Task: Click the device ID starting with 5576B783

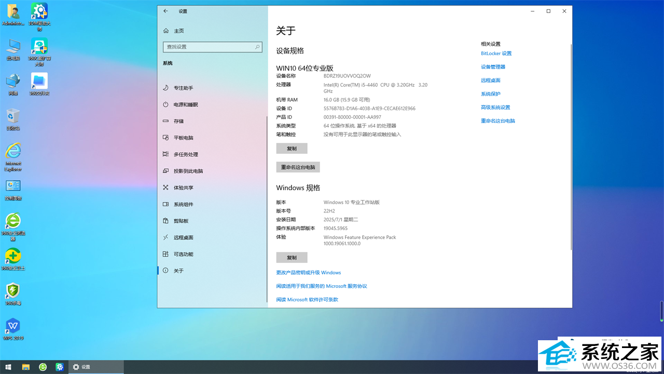Action: click(x=369, y=109)
